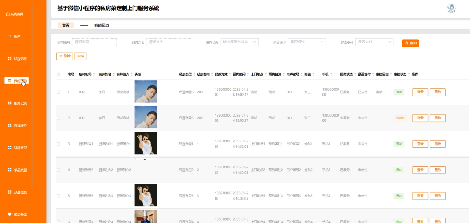Open 菜品类型 sidebar item
Image resolution: width=470 pixels, height=223 pixels.
(x=18, y=170)
